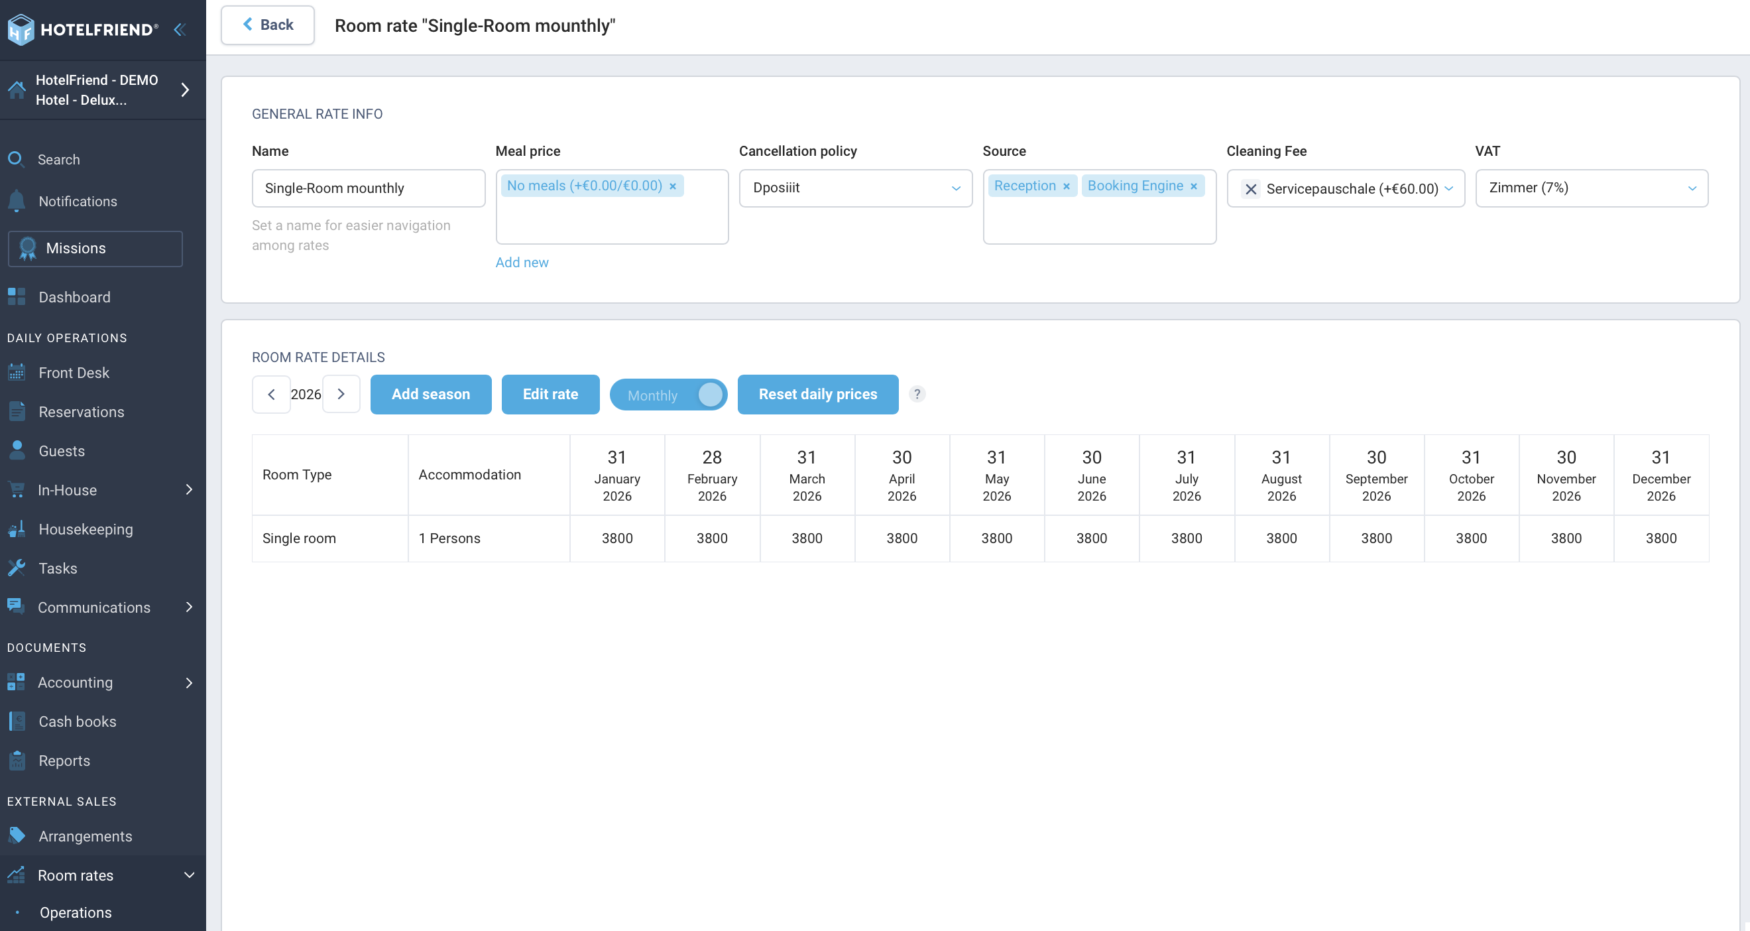Open Arrangements in sidebar
Image resolution: width=1750 pixels, height=931 pixels.
[x=85, y=836]
